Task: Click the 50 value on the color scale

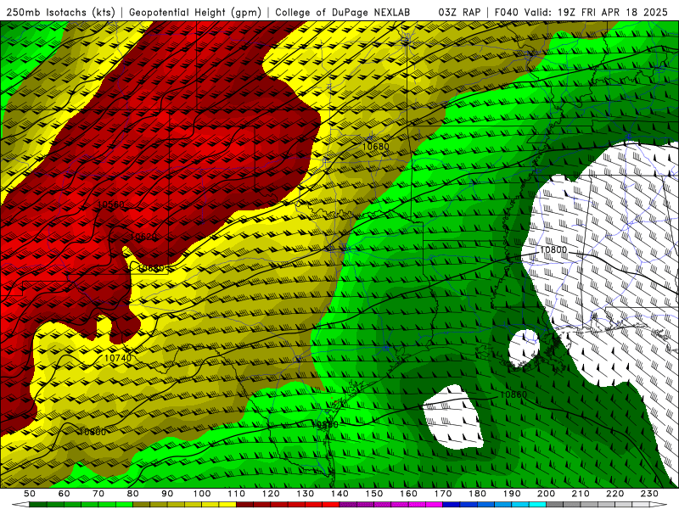Action: (x=30, y=494)
